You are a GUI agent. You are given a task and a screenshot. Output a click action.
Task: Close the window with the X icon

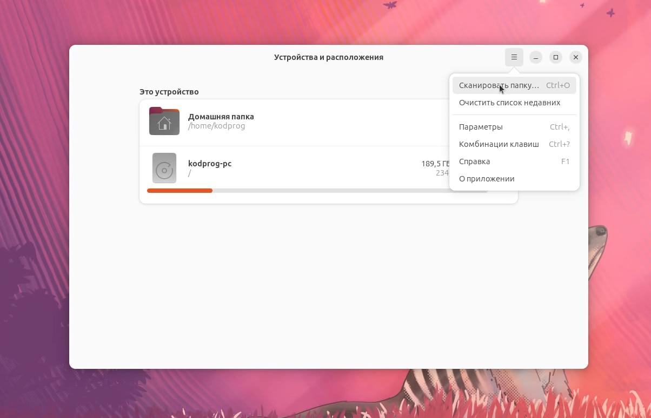576,57
